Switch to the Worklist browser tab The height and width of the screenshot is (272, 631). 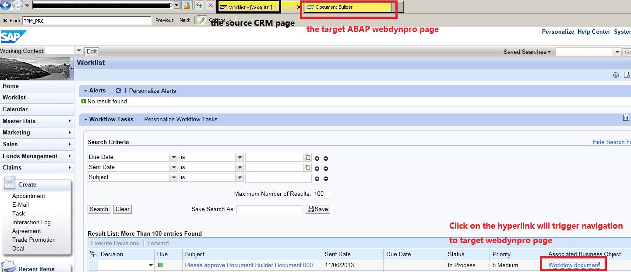[248, 7]
